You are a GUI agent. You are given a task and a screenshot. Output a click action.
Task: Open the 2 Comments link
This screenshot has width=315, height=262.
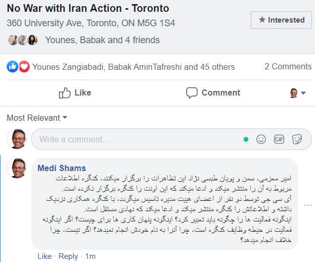tap(288, 67)
